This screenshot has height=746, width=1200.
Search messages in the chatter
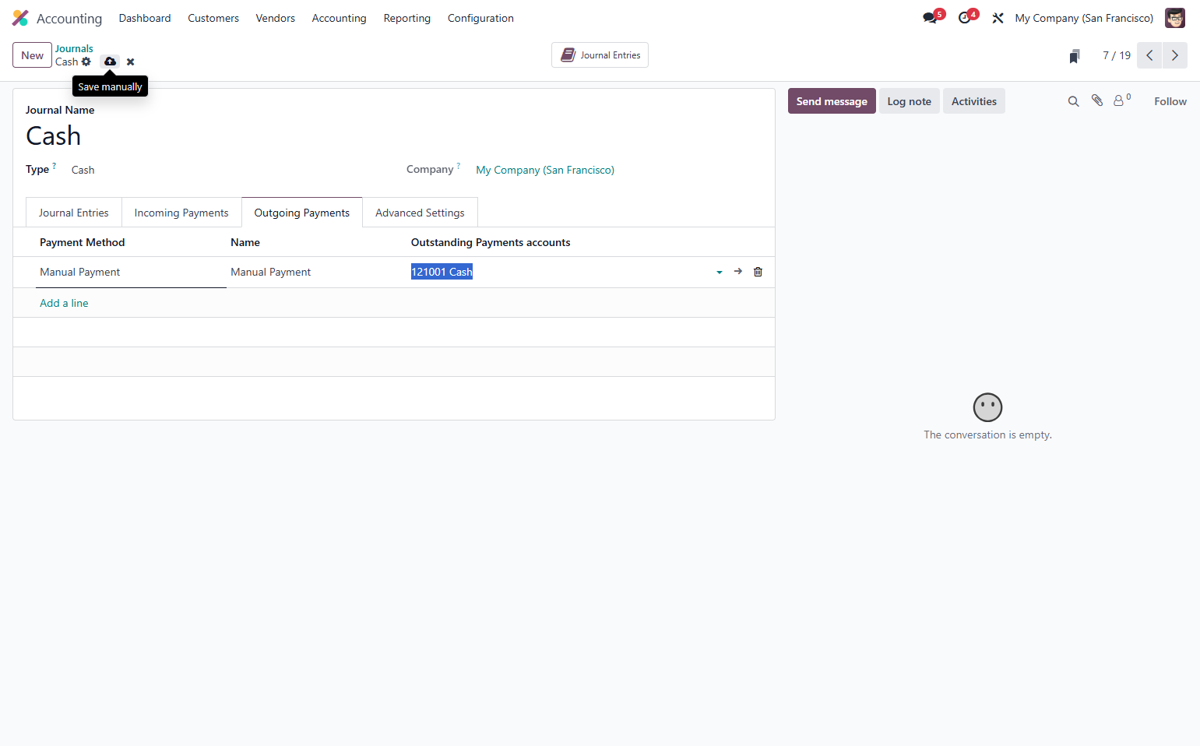point(1073,101)
